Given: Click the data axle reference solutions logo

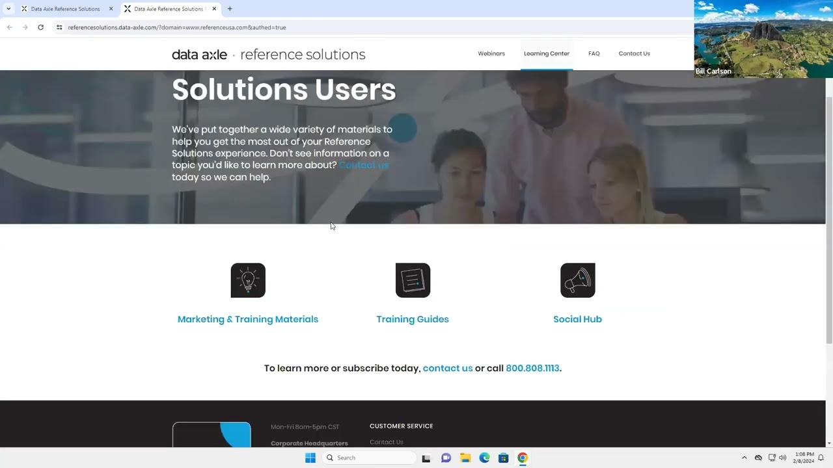Looking at the screenshot, I should pos(269,55).
